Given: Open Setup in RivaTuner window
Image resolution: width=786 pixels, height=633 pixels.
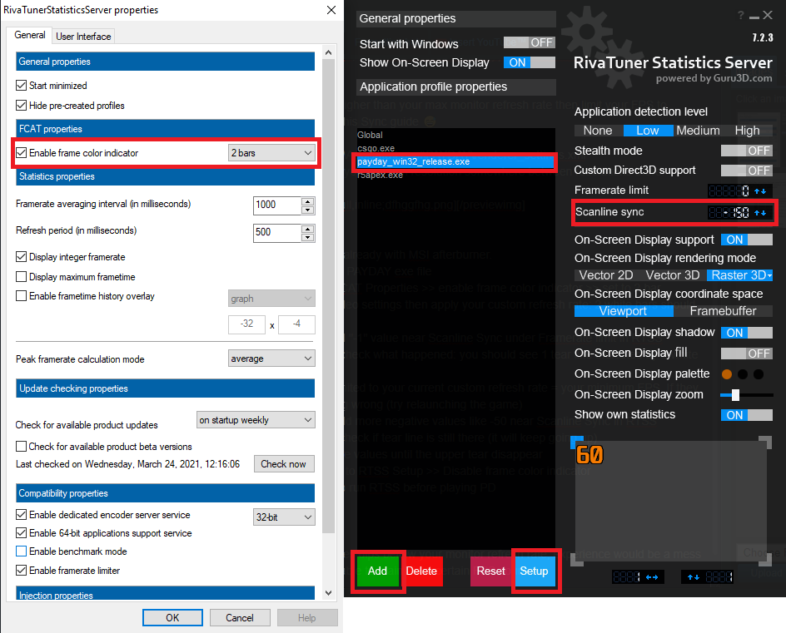Looking at the screenshot, I should pyautogui.click(x=534, y=571).
